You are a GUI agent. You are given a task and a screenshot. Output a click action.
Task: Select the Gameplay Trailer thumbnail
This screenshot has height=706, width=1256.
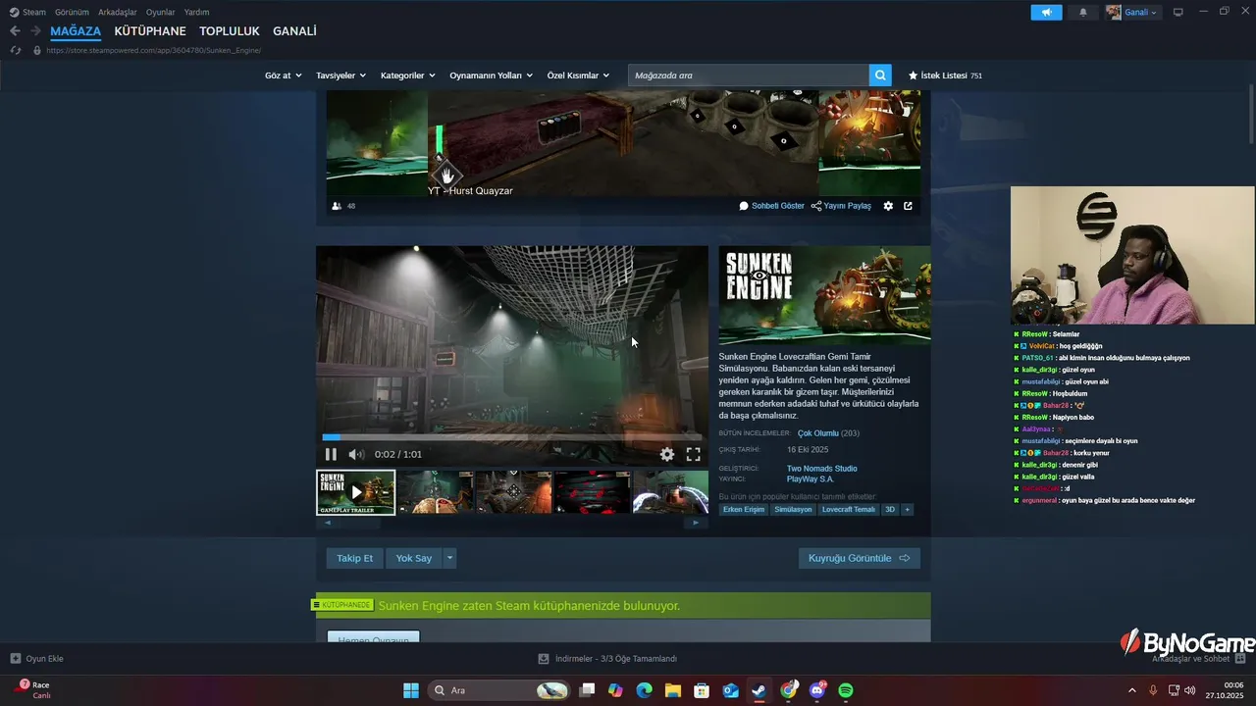356,492
